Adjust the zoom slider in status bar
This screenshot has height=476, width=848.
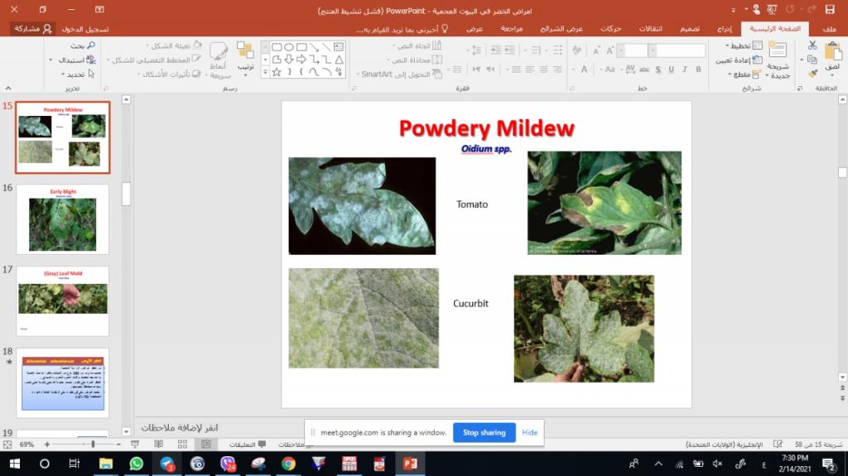93,445
